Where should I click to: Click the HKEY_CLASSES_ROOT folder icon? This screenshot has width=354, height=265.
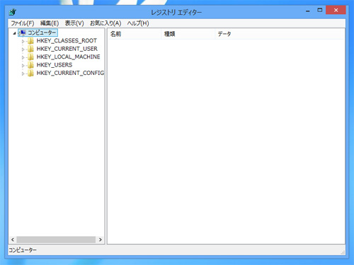tap(30, 41)
